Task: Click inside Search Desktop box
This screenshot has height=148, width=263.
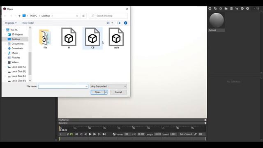Action: [108, 16]
